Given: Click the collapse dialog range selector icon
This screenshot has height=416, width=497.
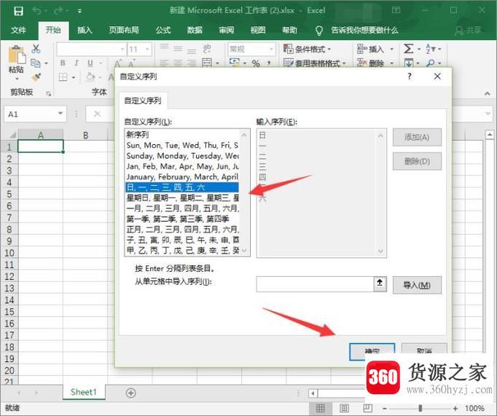Looking at the screenshot, I should 380,283.
